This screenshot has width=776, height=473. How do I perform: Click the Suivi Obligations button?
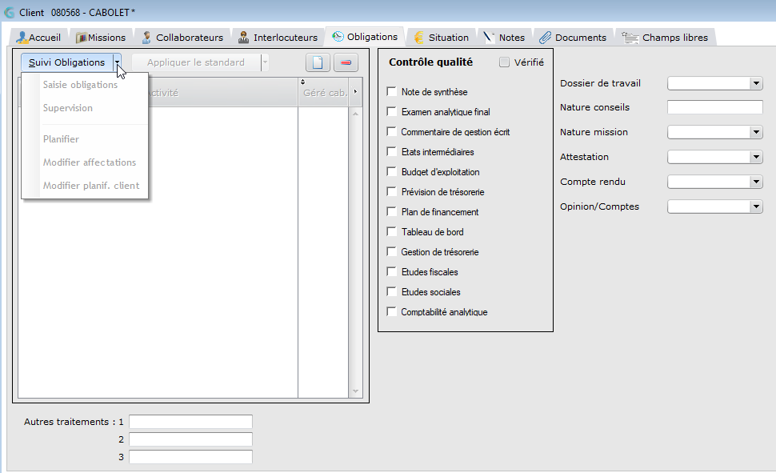point(67,62)
